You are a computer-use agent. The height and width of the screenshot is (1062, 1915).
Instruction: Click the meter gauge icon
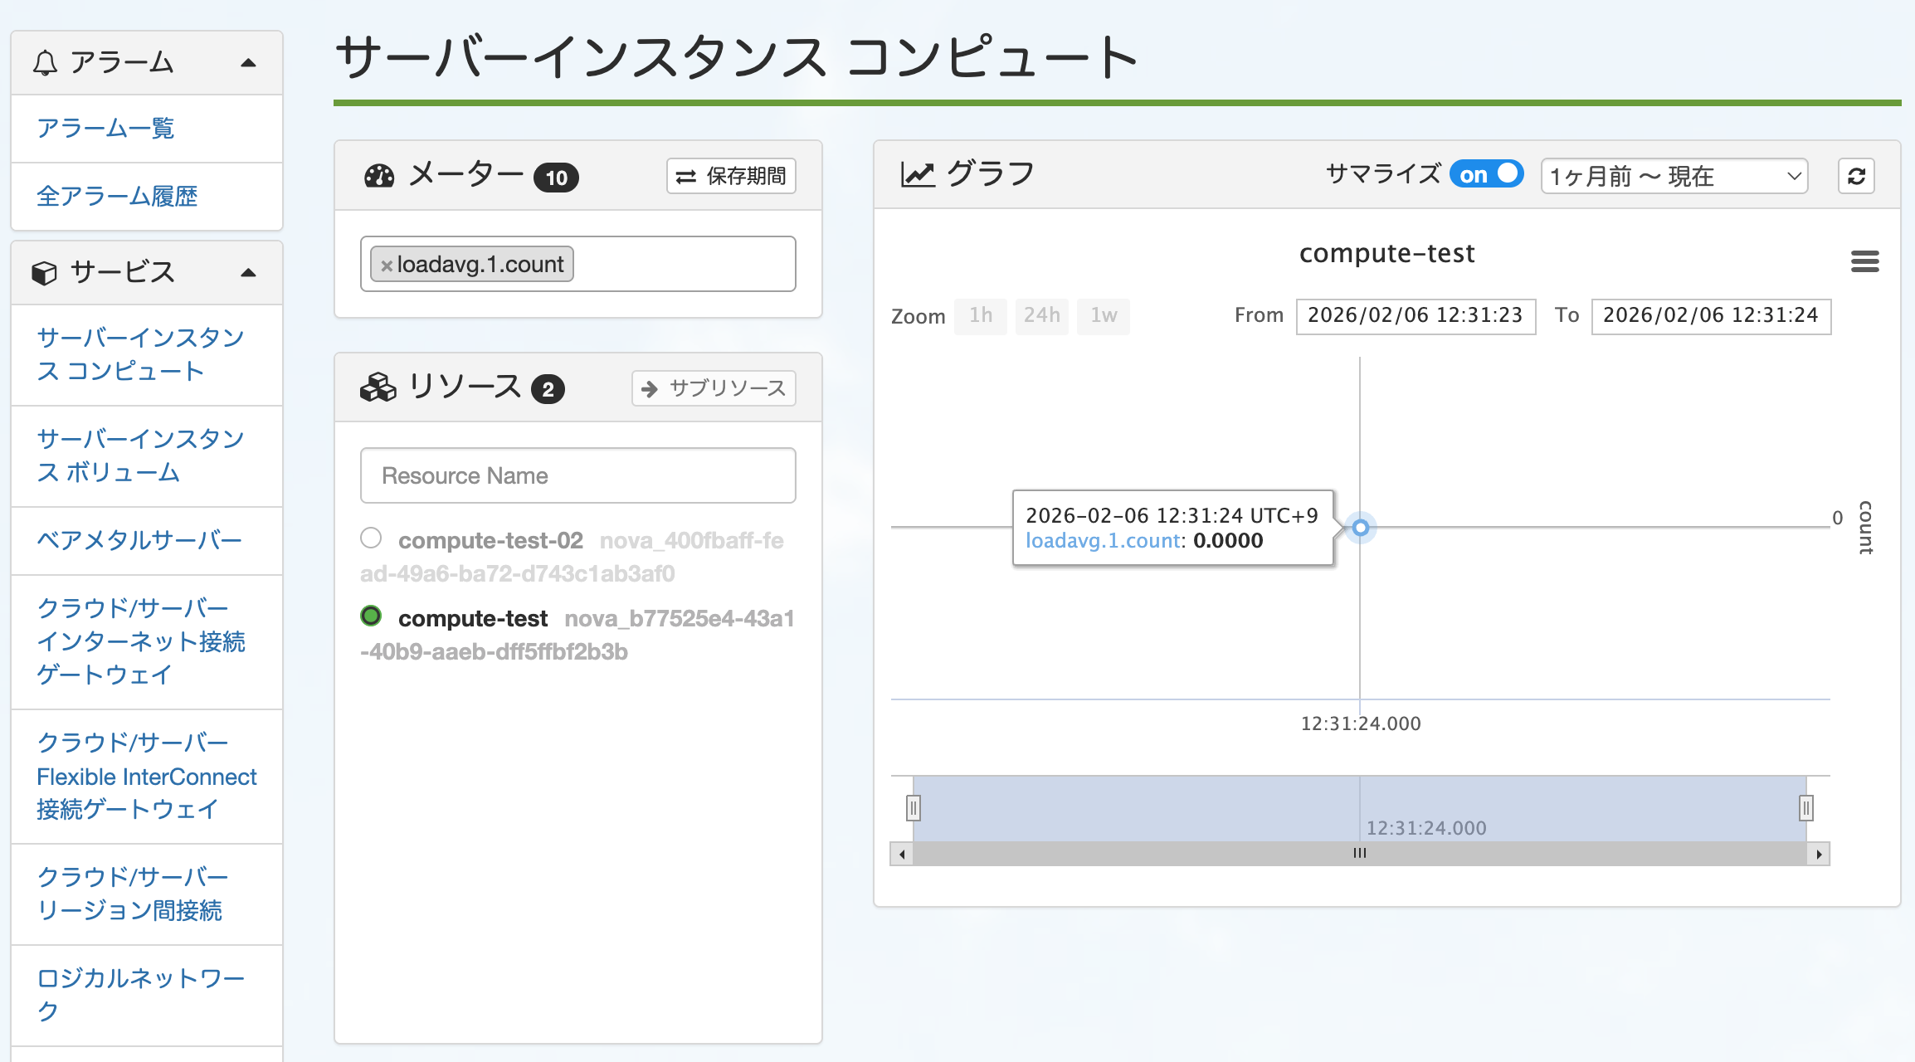(379, 176)
